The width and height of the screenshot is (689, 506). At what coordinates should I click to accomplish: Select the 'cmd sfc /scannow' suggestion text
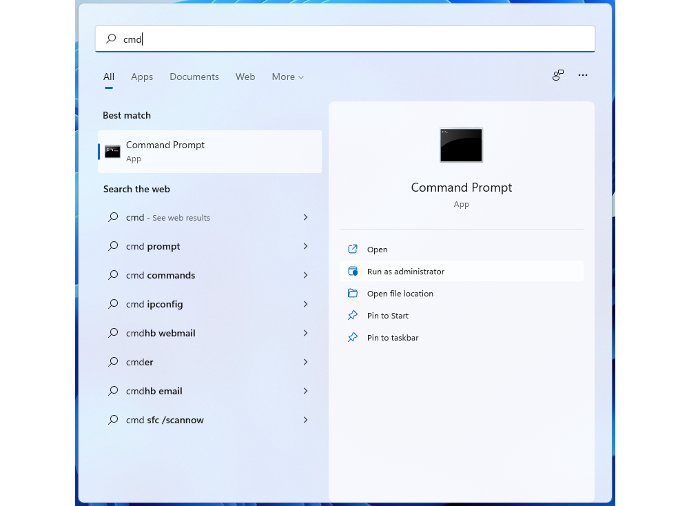point(165,420)
